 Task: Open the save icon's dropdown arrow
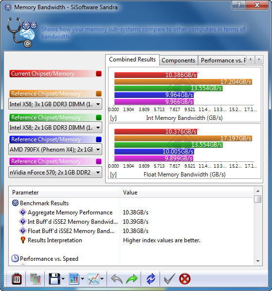(x=63, y=279)
